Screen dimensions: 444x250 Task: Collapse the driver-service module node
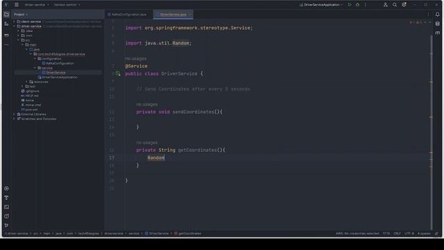(x=14, y=26)
